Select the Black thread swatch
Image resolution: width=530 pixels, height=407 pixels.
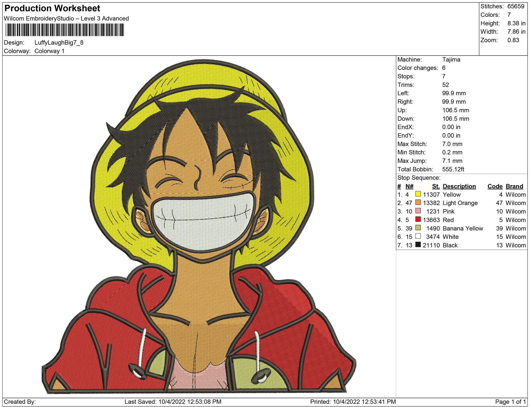tap(418, 245)
